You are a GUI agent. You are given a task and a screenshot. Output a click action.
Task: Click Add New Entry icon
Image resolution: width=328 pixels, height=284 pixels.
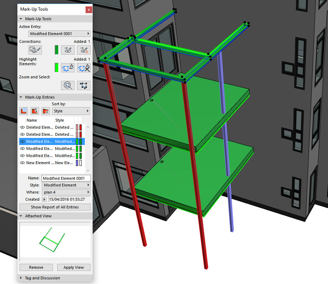[24, 111]
